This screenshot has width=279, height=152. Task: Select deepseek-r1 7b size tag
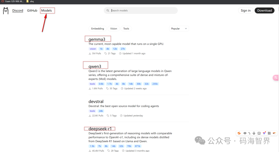99,146
